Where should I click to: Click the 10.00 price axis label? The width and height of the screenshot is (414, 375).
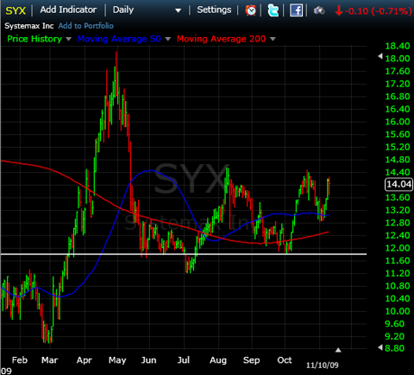pyautogui.click(x=398, y=311)
